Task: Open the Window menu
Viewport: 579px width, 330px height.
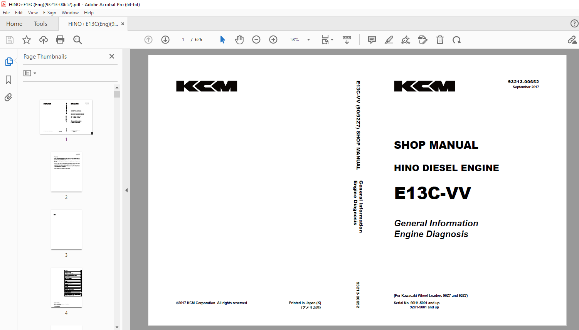Action: click(x=70, y=13)
